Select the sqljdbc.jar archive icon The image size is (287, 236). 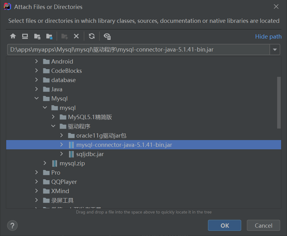point(71,154)
